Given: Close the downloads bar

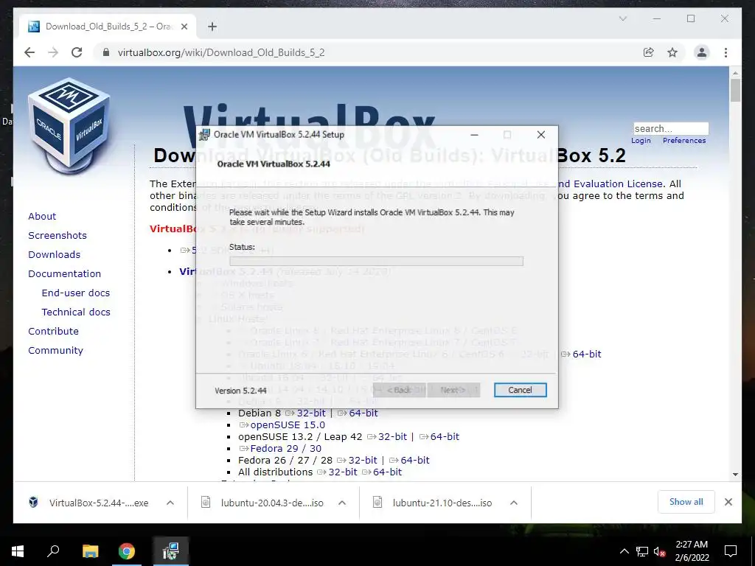Looking at the screenshot, I should click(728, 502).
